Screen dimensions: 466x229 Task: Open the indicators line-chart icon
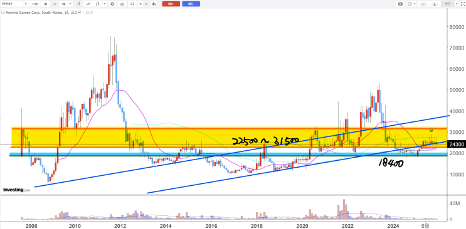[88, 4]
